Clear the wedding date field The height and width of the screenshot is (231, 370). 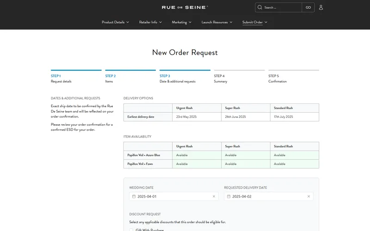point(214,196)
